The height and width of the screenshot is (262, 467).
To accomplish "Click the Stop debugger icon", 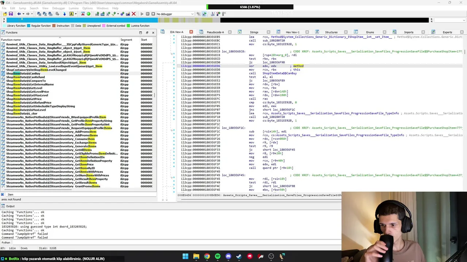I will [153, 14].
